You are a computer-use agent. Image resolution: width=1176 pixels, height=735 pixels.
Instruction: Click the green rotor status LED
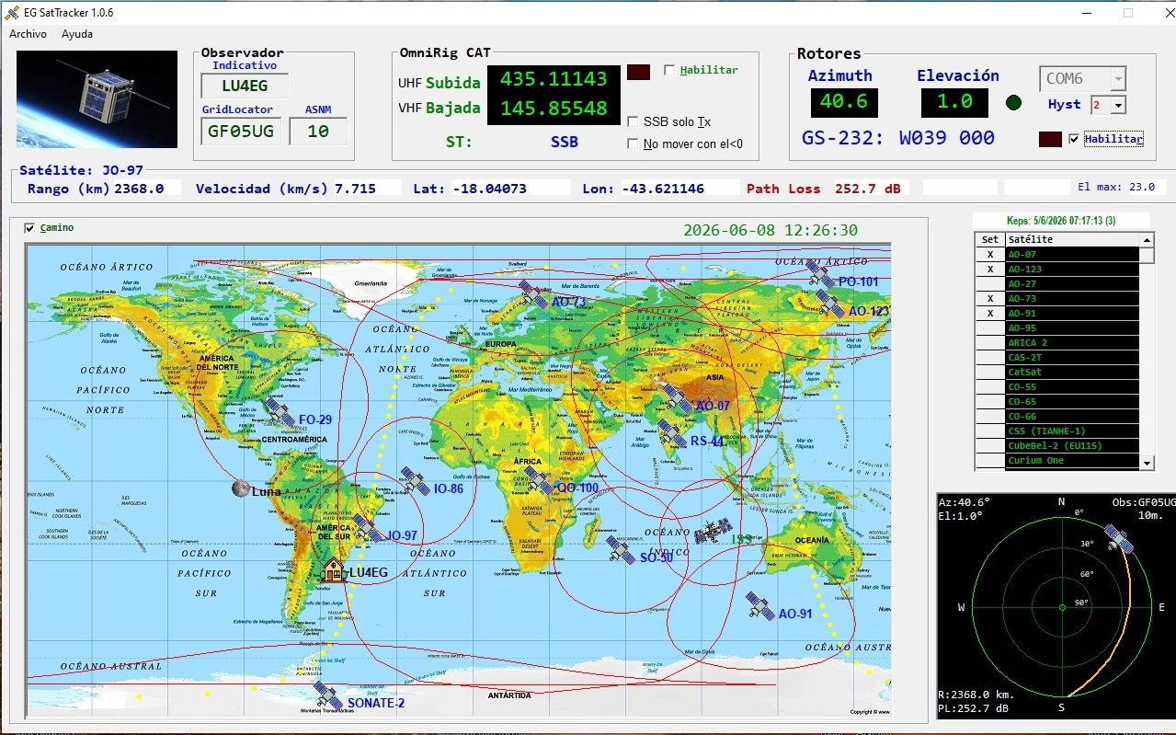1013,103
